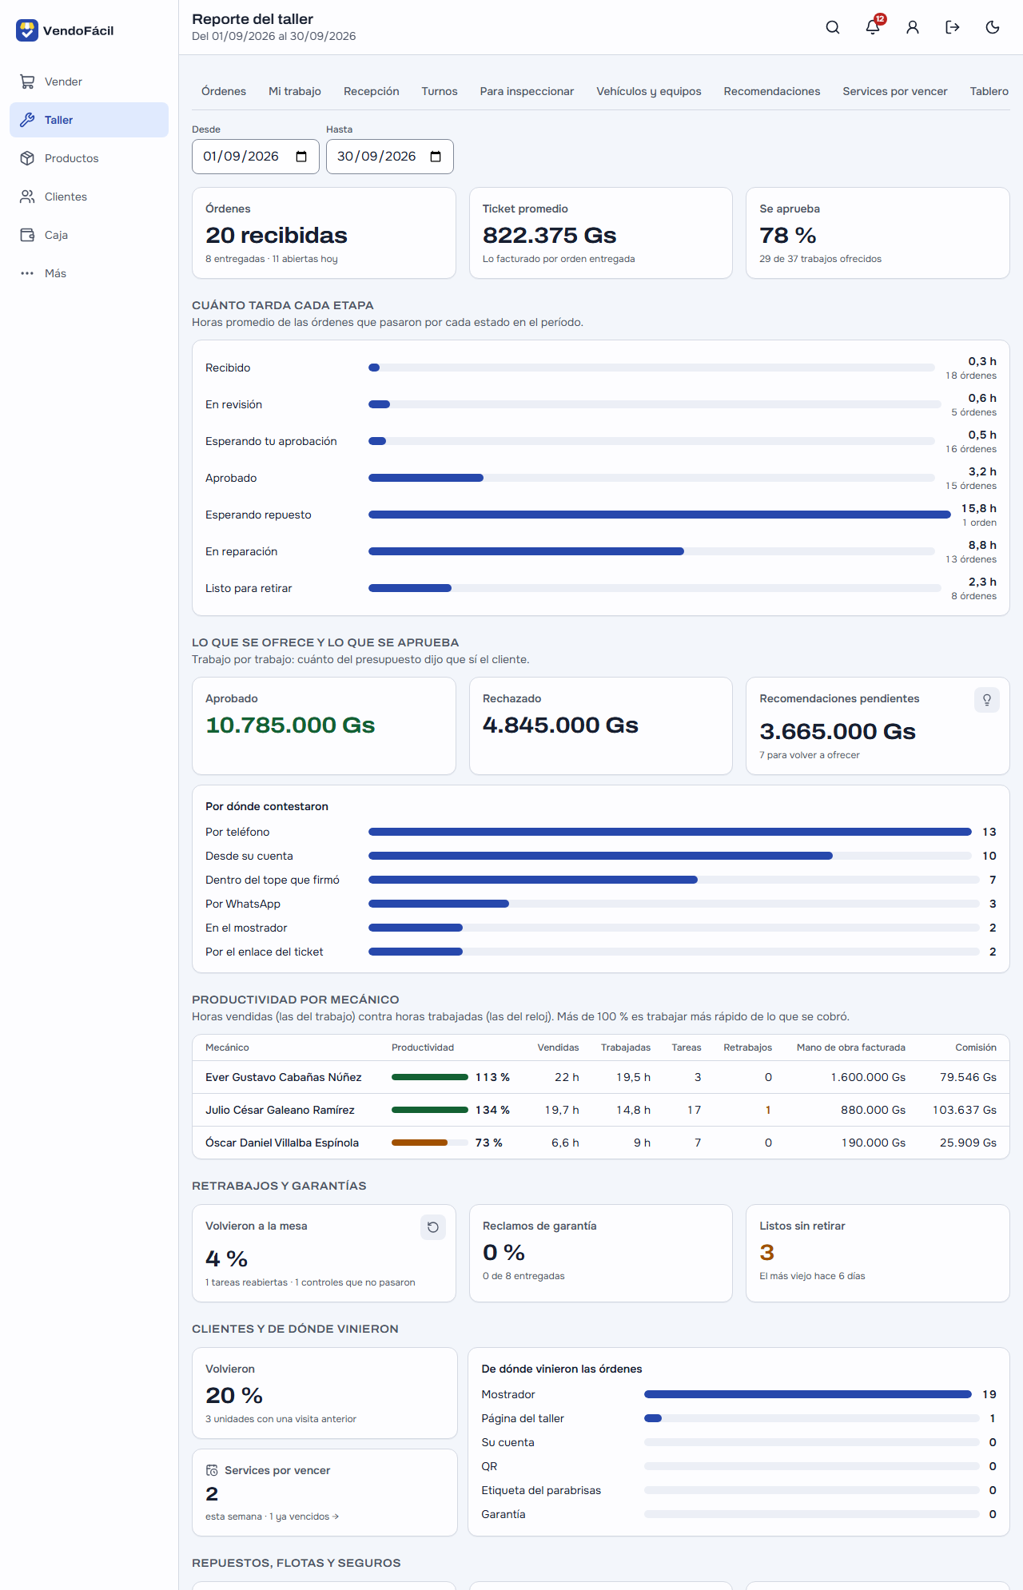Open Vehículos y equipos tab
1023x1590 pixels.
coord(649,91)
